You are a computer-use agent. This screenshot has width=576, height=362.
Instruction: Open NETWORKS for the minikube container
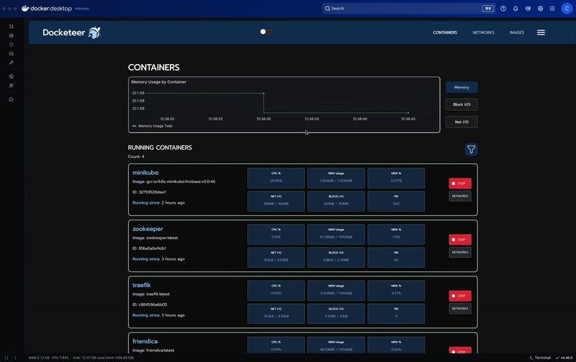click(460, 196)
